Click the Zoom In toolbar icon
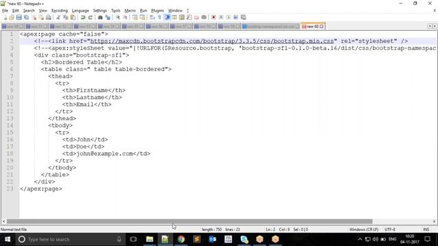This screenshot has height=246, width=438. coord(118,17)
